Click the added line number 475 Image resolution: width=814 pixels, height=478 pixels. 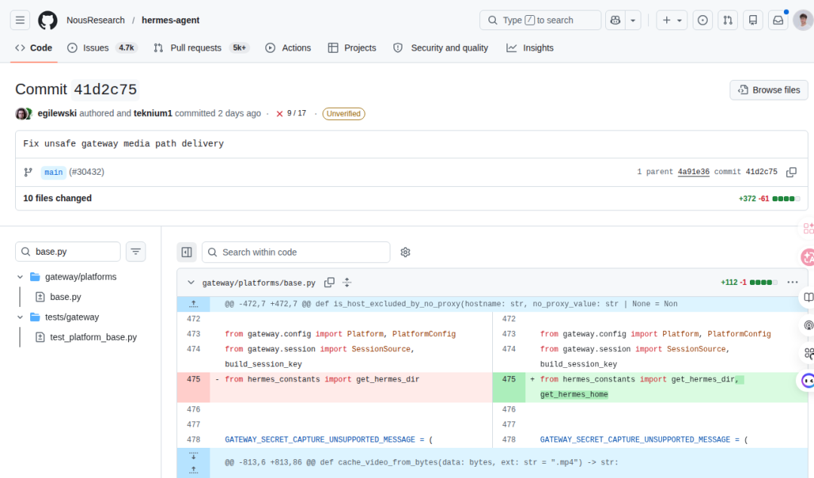point(509,379)
